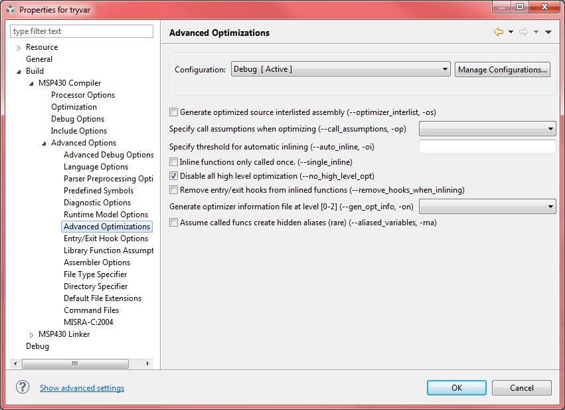Click the Properties window title icon
The width and height of the screenshot is (565, 410).
11,10
